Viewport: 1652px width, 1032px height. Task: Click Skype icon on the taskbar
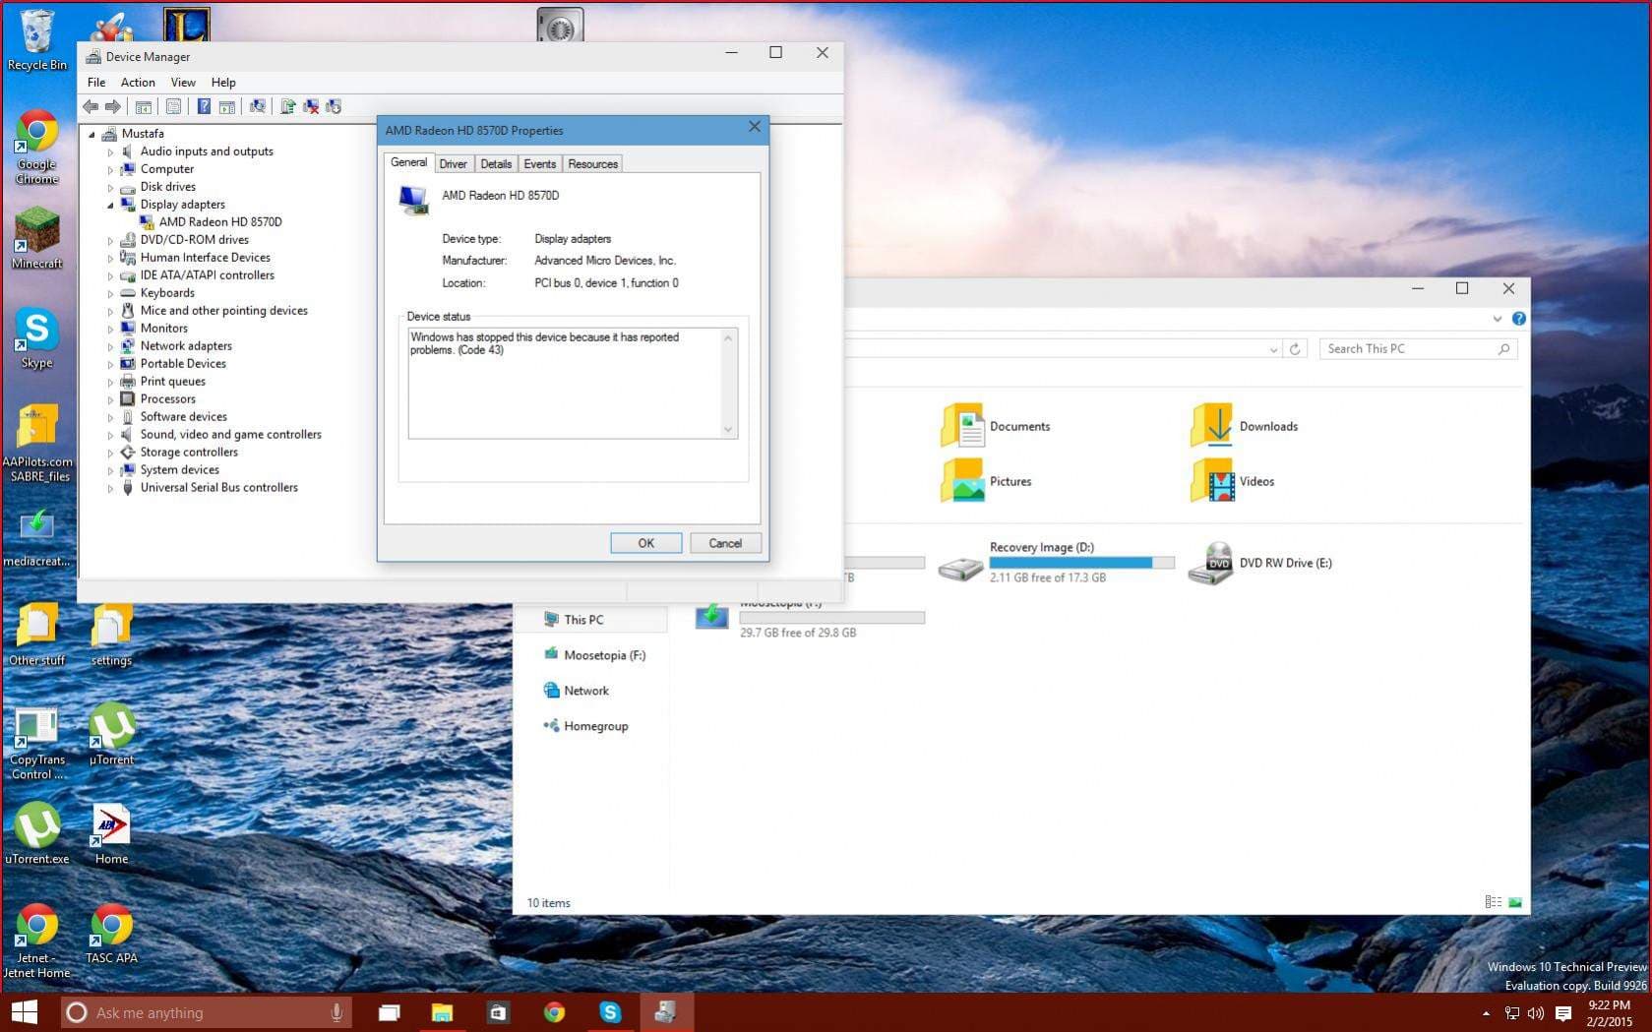(x=610, y=1012)
